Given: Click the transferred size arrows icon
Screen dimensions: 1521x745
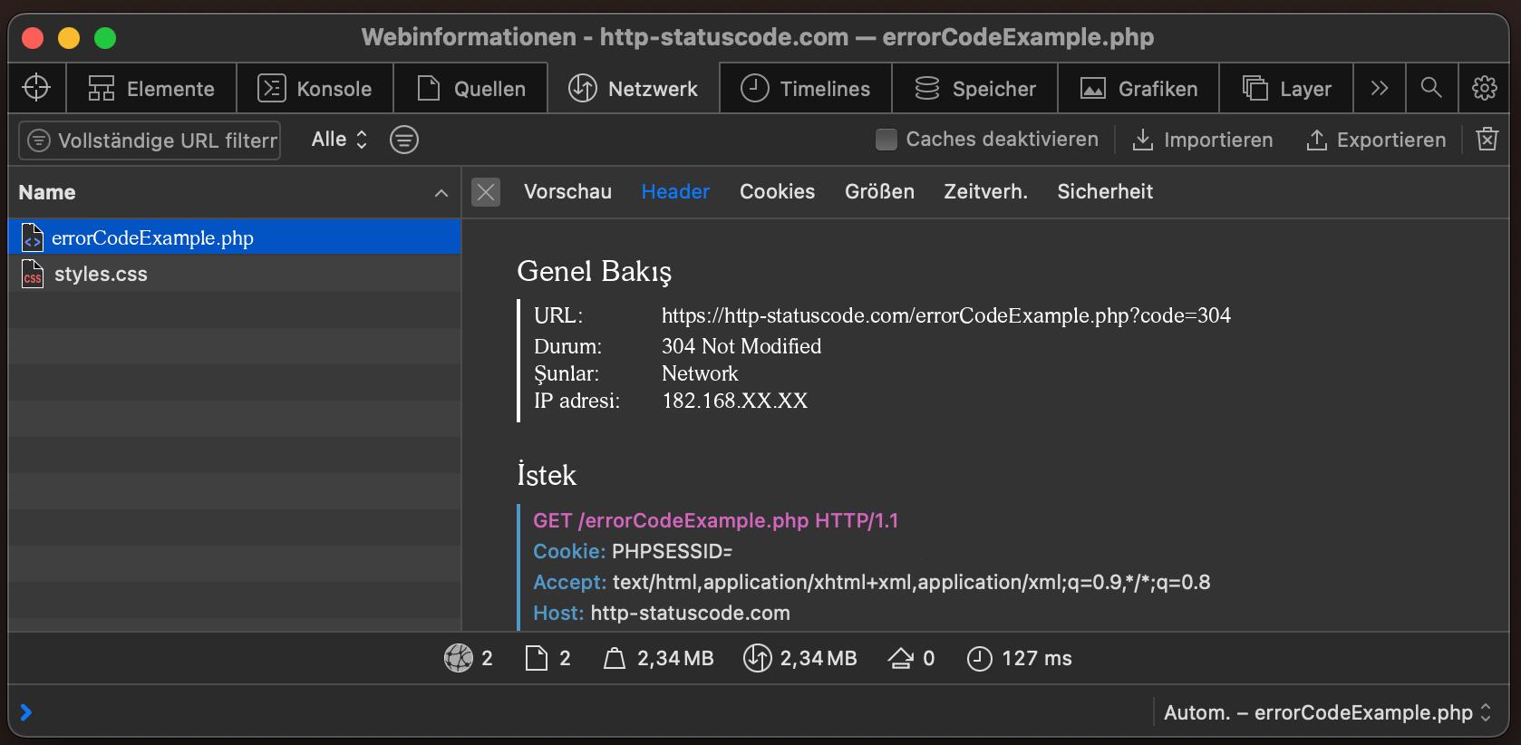Looking at the screenshot, I should (757, 658).
